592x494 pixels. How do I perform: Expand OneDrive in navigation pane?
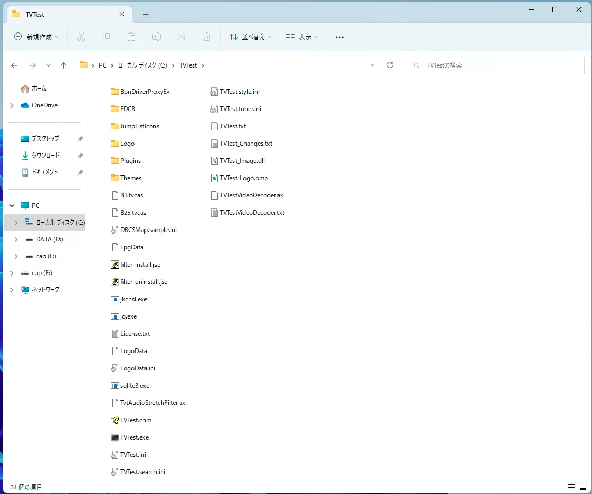12,105
